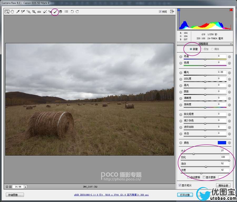Rotate image counterclockwise
The image size is (237, 202).
[72, 12]
